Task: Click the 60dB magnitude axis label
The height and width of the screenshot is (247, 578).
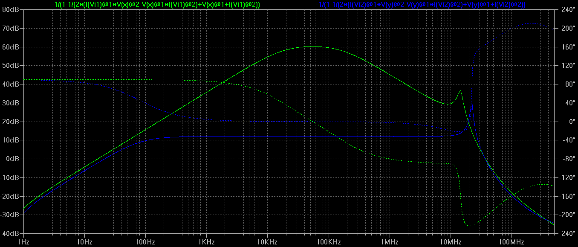Action: click(10, 47)
